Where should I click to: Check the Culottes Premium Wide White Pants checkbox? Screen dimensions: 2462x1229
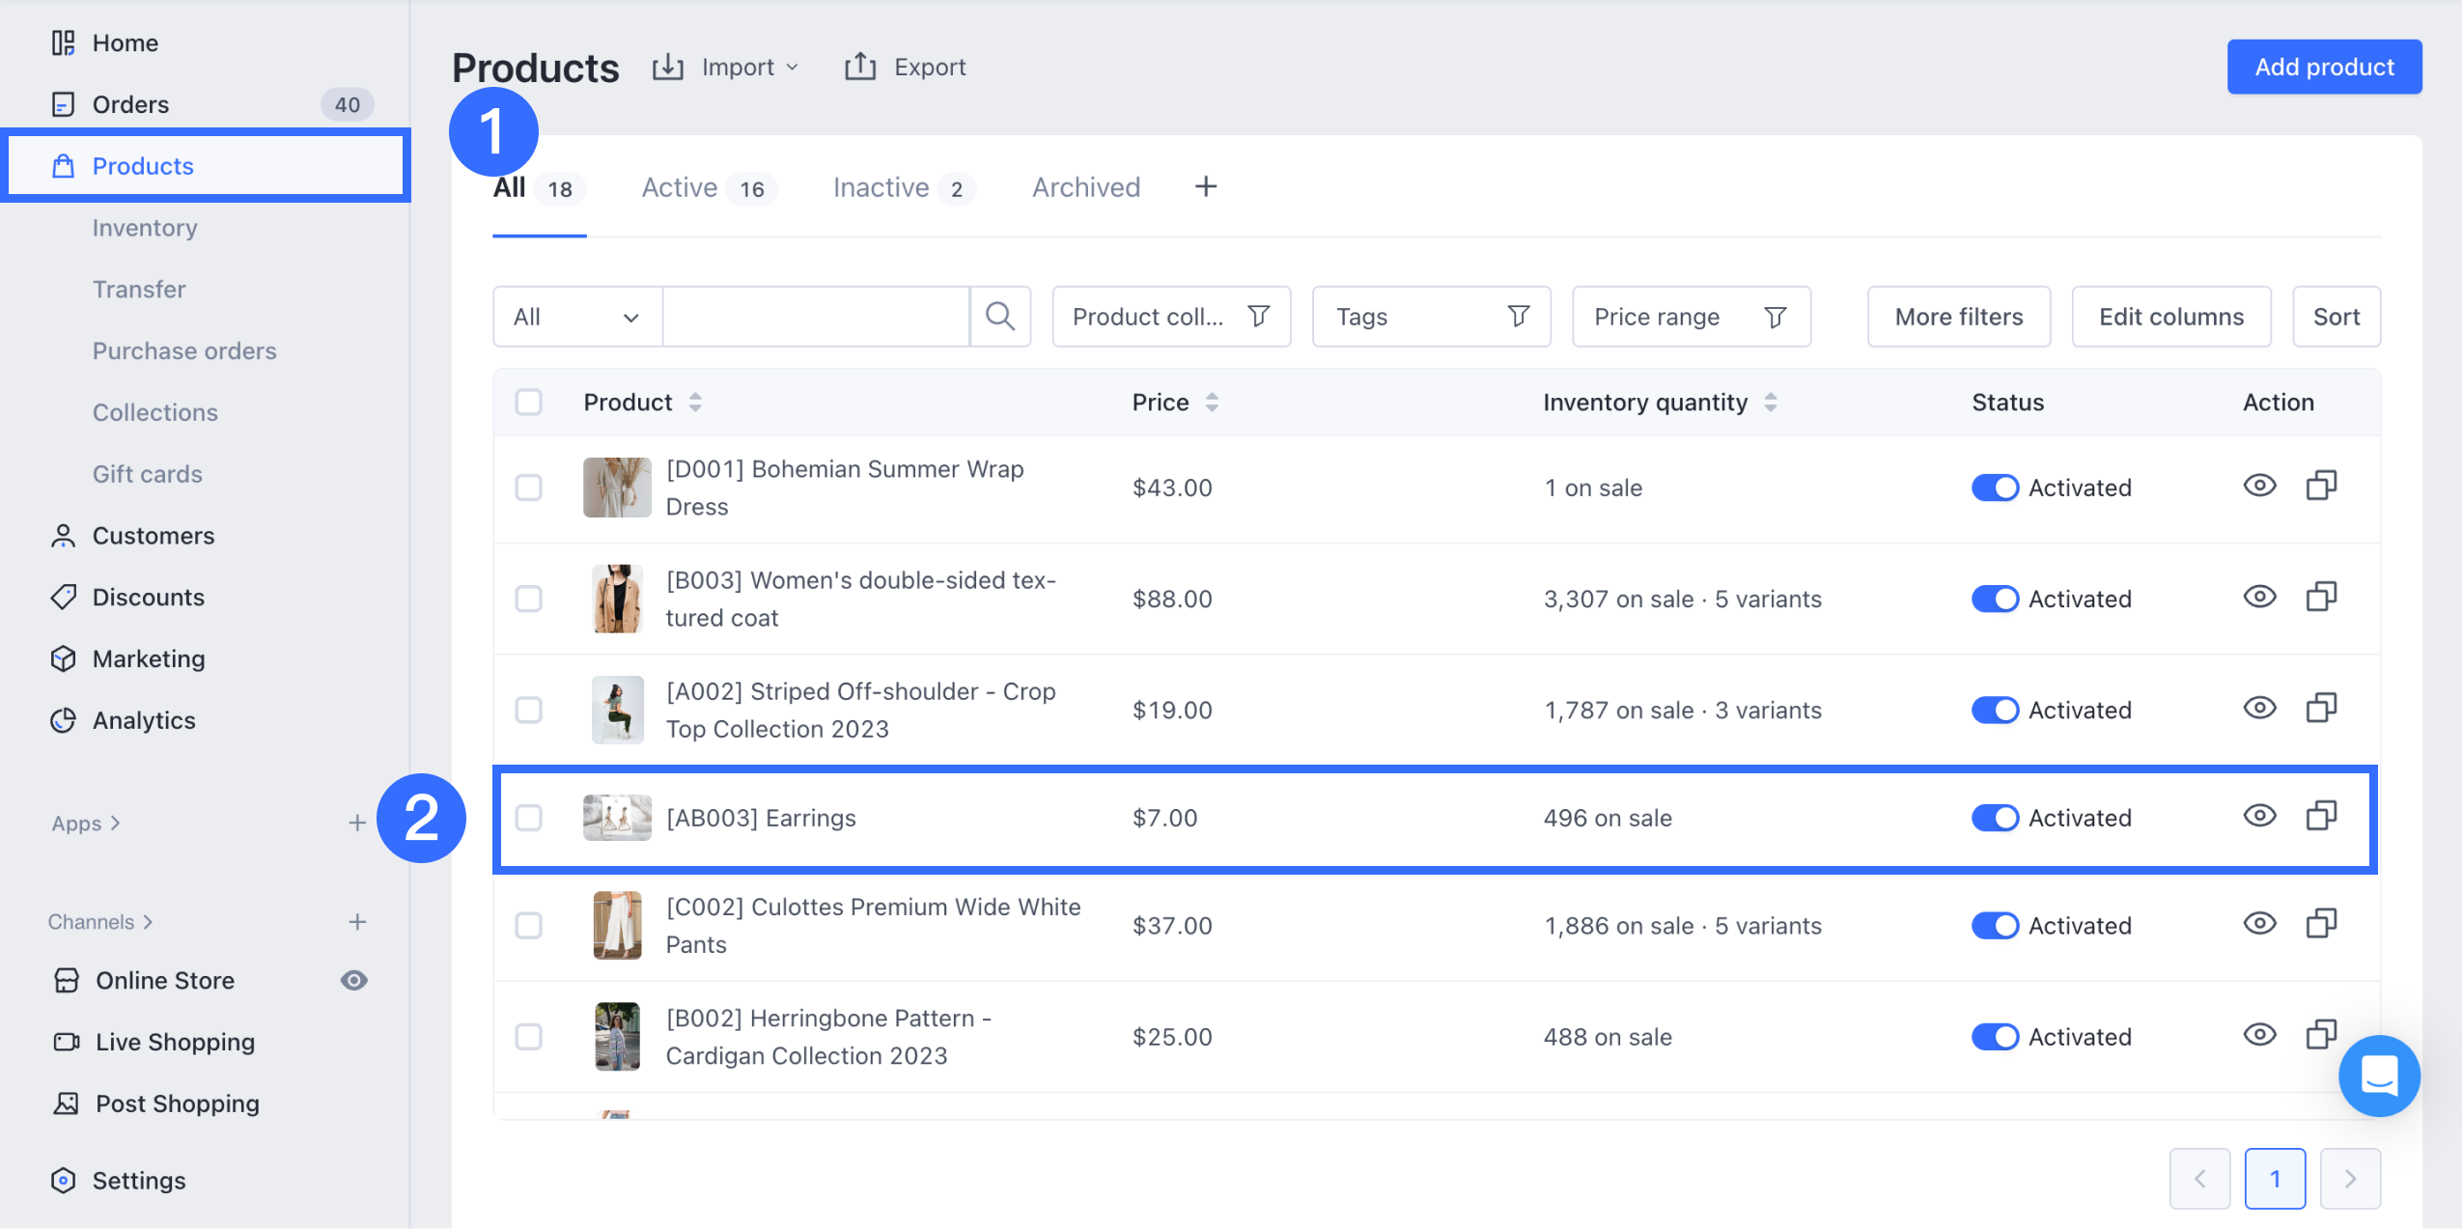529,926
